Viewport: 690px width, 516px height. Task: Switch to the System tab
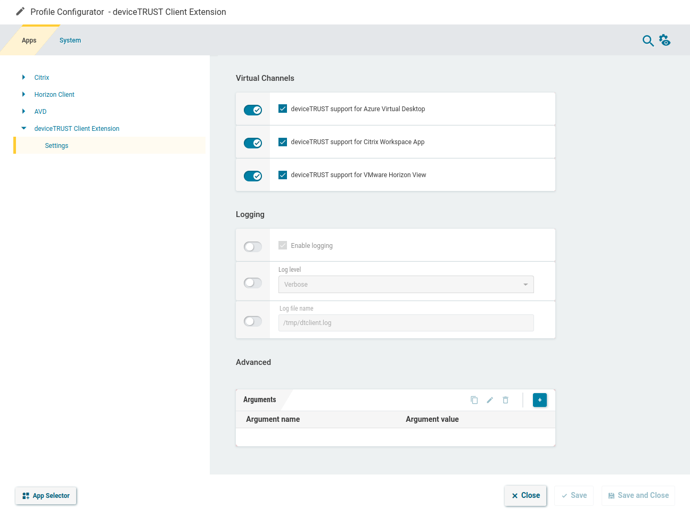(70, 40)
